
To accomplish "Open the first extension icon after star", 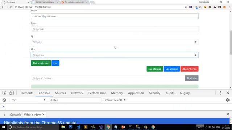I will click(x=191, y=7).
